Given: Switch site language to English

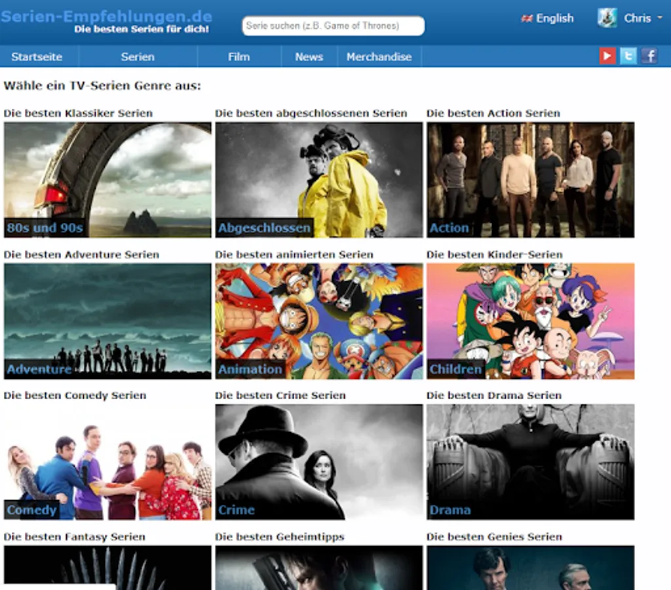Looking at the screenshot, I should [x=554, y=18].
